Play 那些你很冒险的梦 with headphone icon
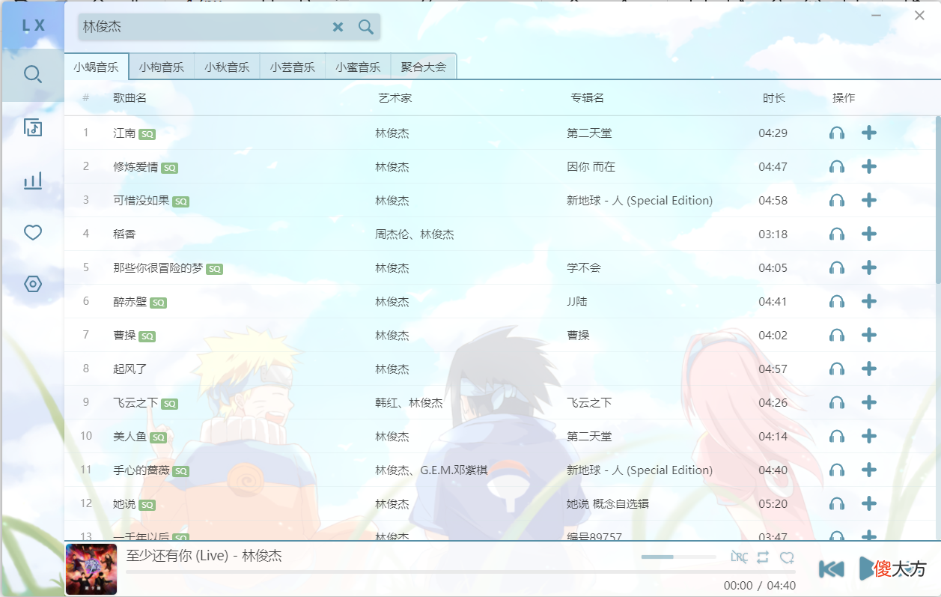This screenshot has width=941, height=597. (837, 268)
